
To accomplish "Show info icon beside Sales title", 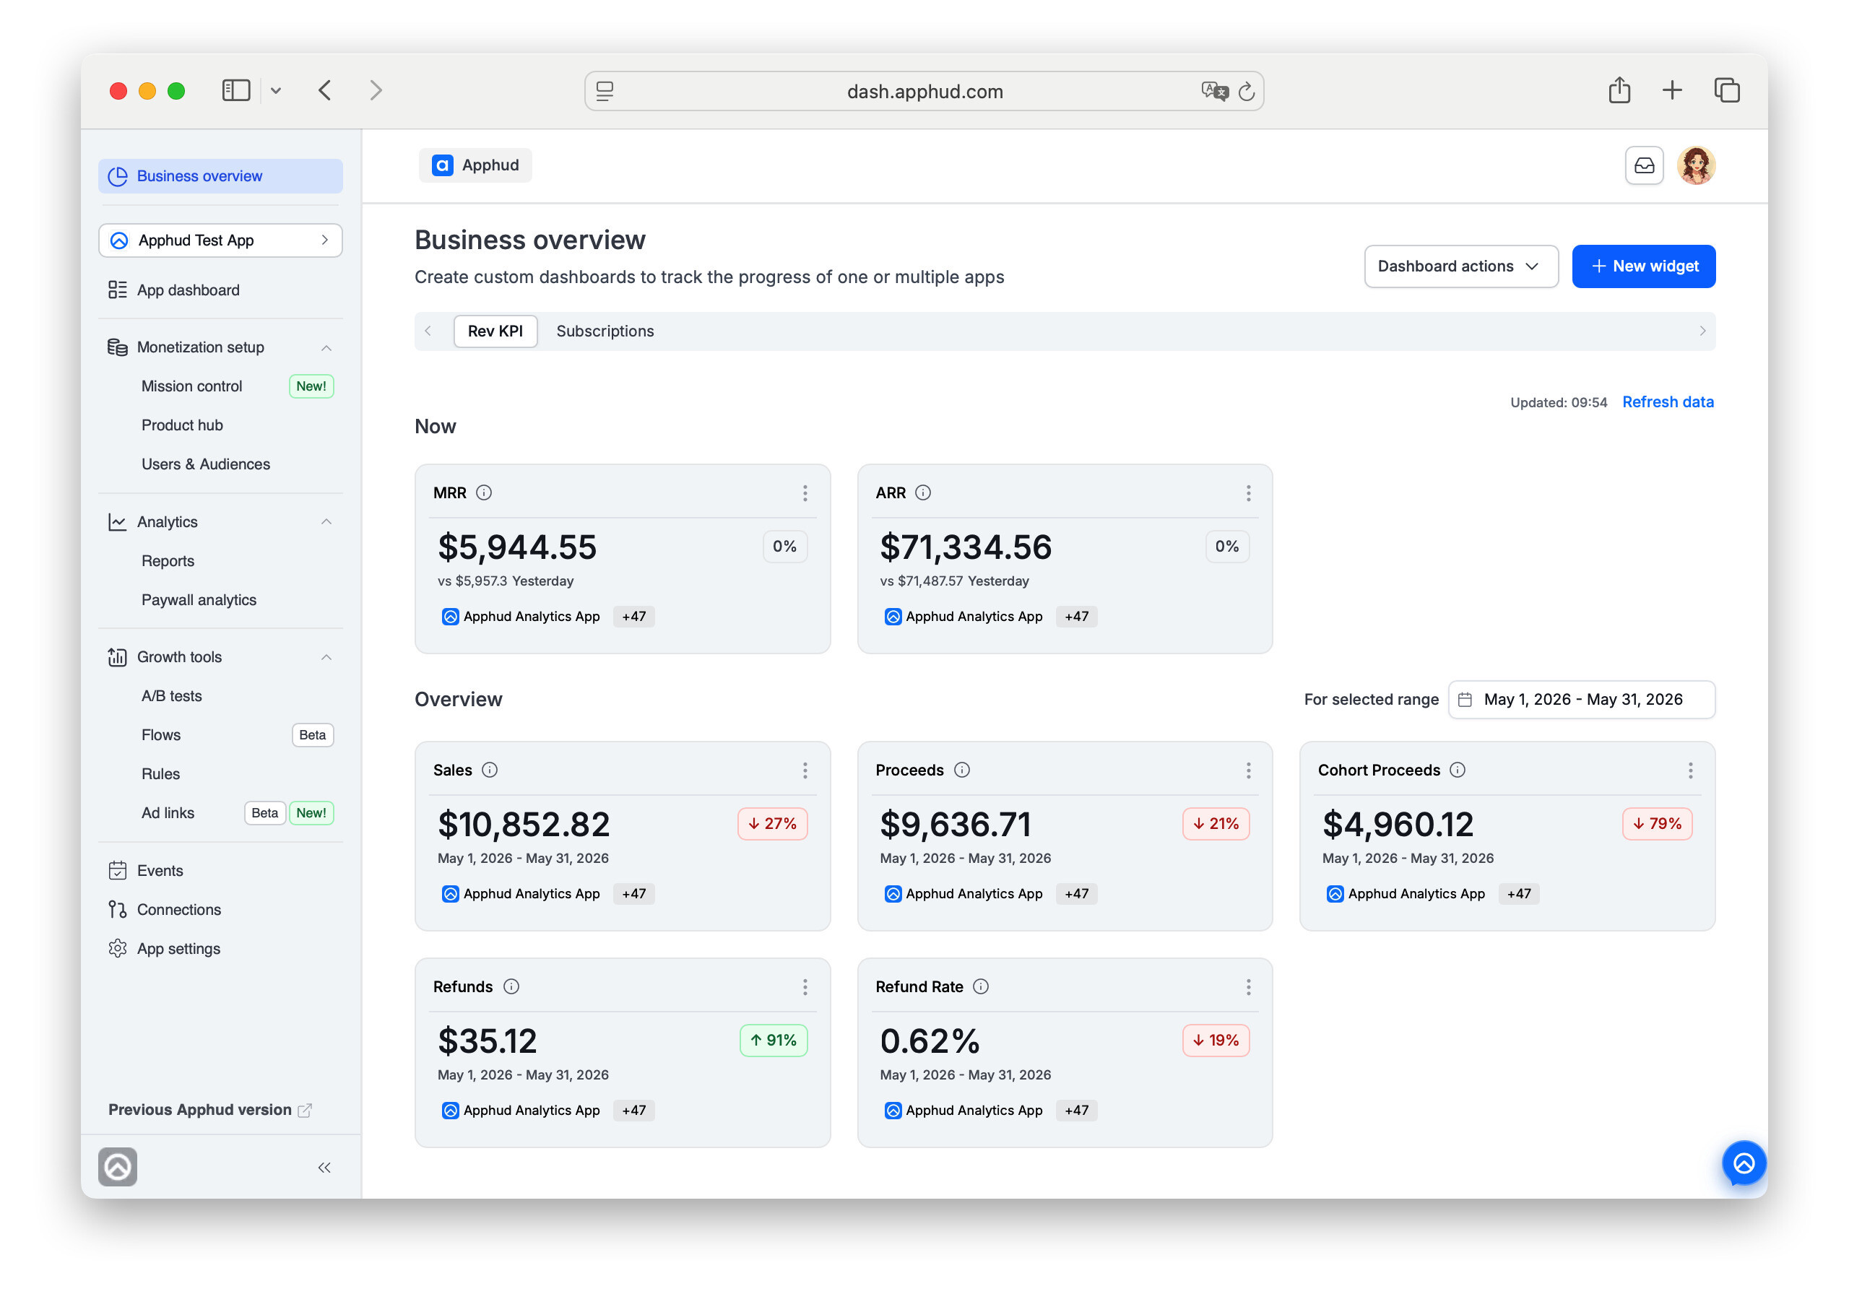I will tap(490, 770).
